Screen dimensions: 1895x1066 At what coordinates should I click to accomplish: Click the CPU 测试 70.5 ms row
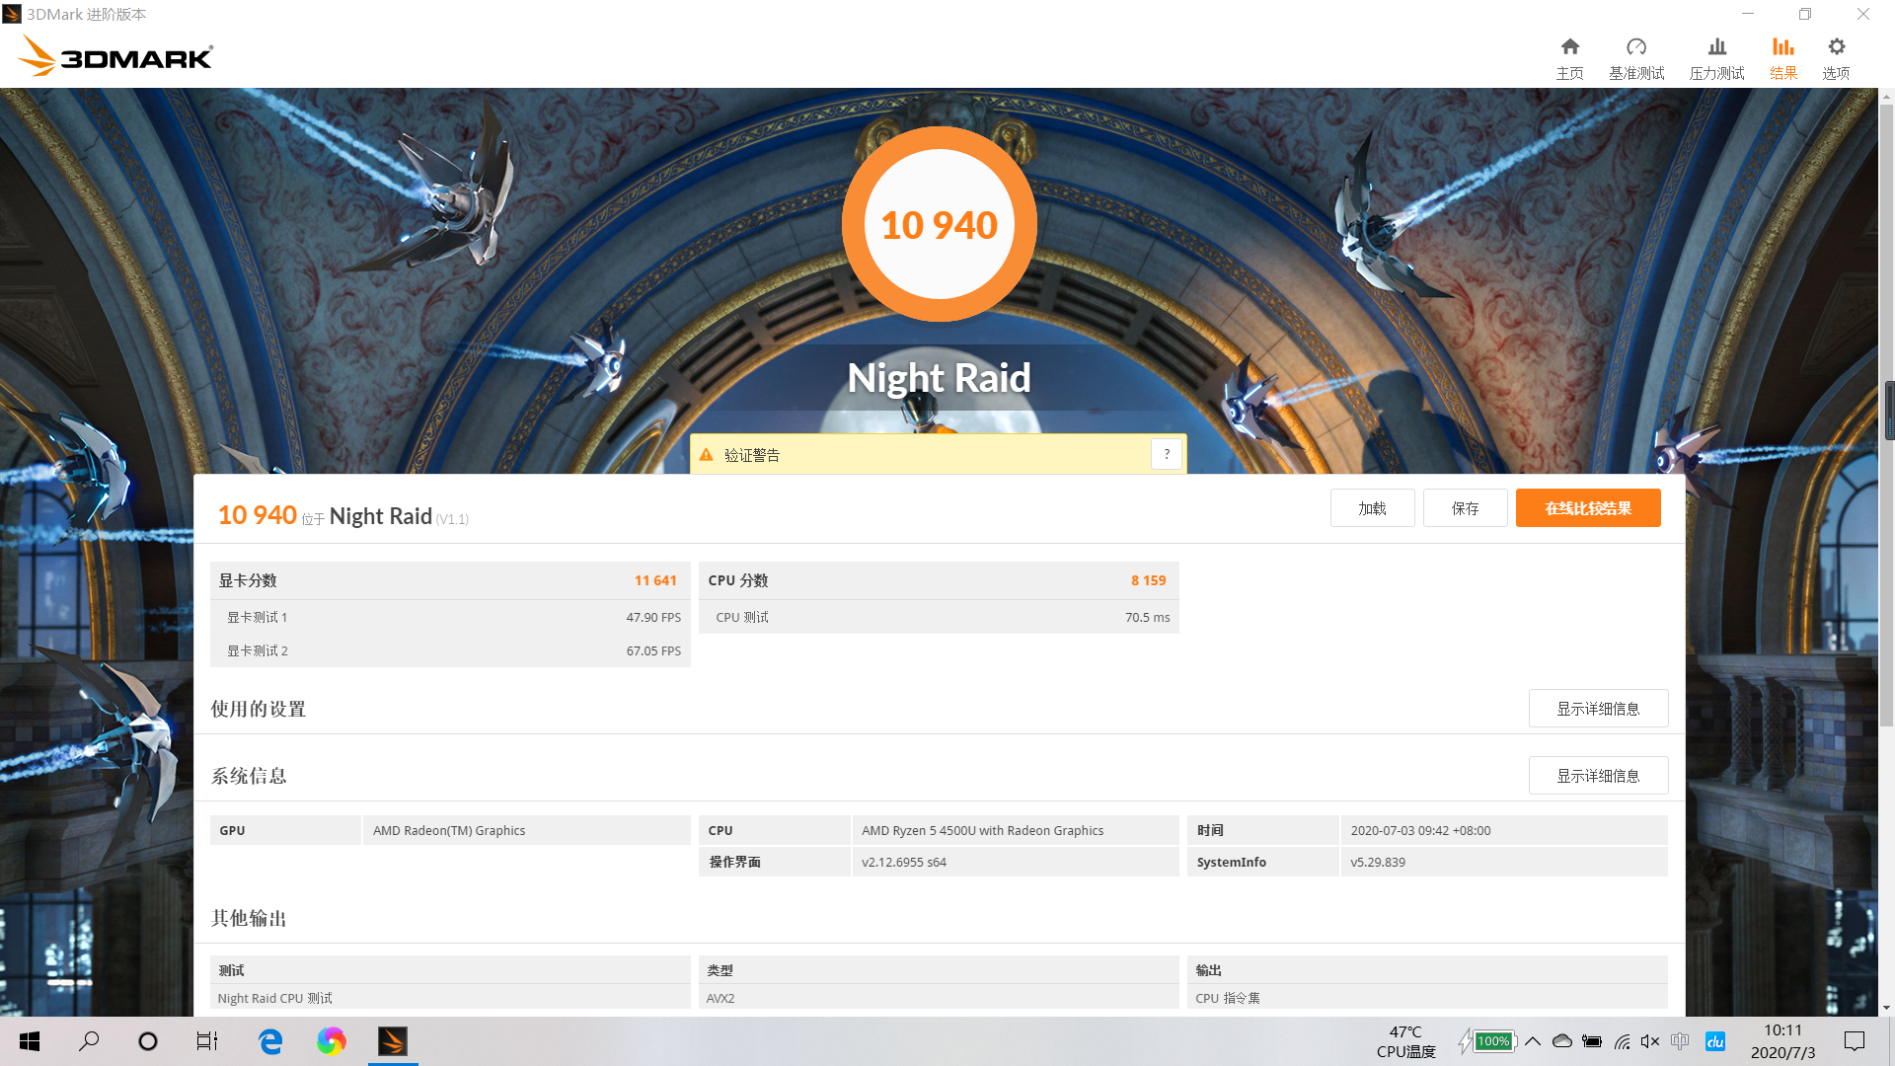click(x=939, y=617)
